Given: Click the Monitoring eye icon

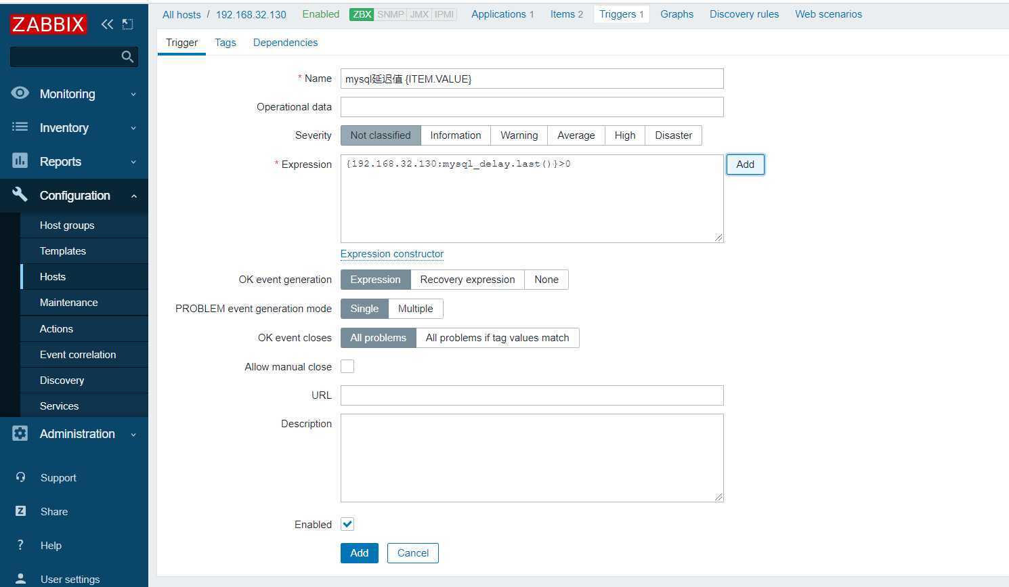Looking at the screenshot, I should point(20,93).
